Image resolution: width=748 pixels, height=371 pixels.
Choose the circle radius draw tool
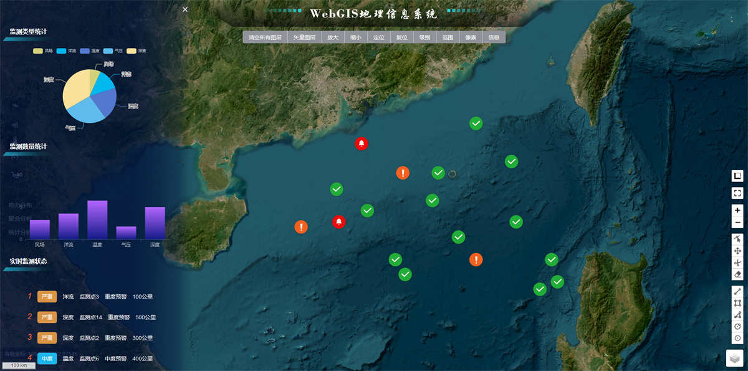pos(737,327)
